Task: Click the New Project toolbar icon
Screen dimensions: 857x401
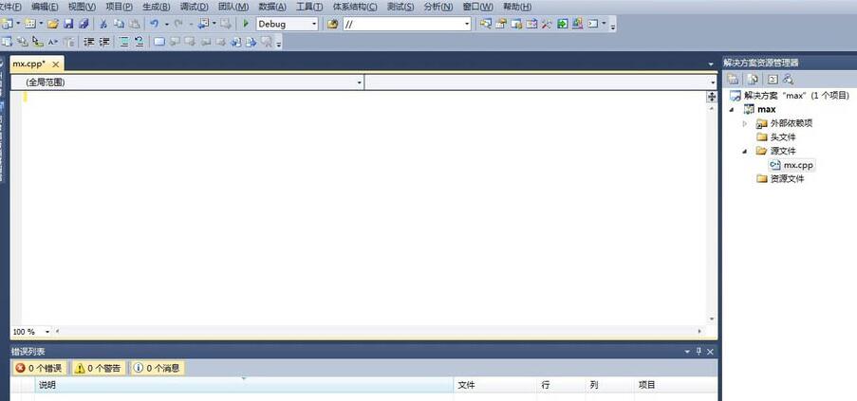Action: click(7, 24)
